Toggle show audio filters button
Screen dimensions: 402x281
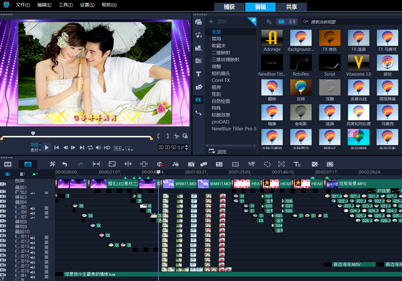[292, 22]
